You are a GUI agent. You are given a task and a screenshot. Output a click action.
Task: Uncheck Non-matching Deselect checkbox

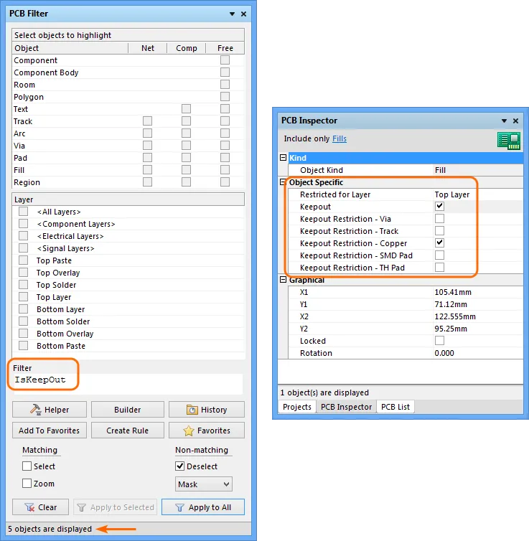point(179,466)
